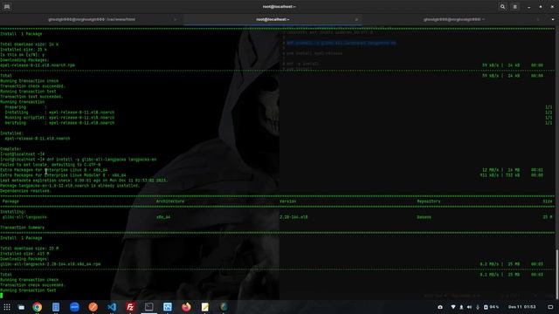
Task: Open the clock showing Dec 11 01:53
Action: coord(522,307)
